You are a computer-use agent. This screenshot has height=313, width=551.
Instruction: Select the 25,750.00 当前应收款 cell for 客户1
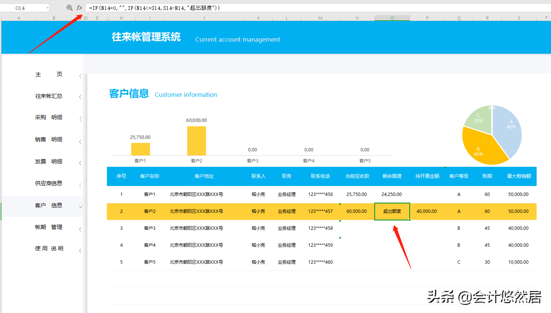coord(356,194)
